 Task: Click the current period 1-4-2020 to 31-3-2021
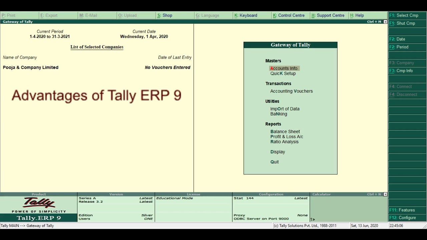pos(50,37)
